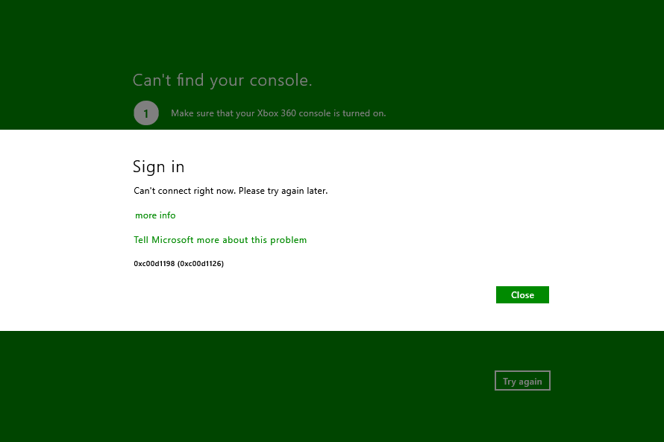This screenshot has width=664, height=442.
Task: Click the step 1 number circle
Action: coord(146,113)
